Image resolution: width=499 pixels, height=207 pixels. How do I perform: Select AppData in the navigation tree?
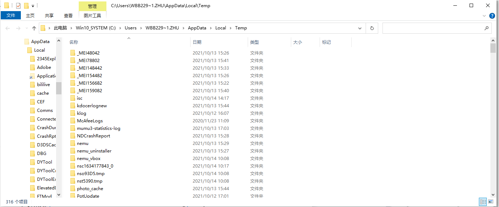[x=40, y=42]
